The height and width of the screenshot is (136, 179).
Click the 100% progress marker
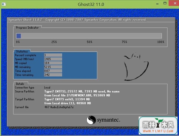pyautogui.click(x=161, y=42)
